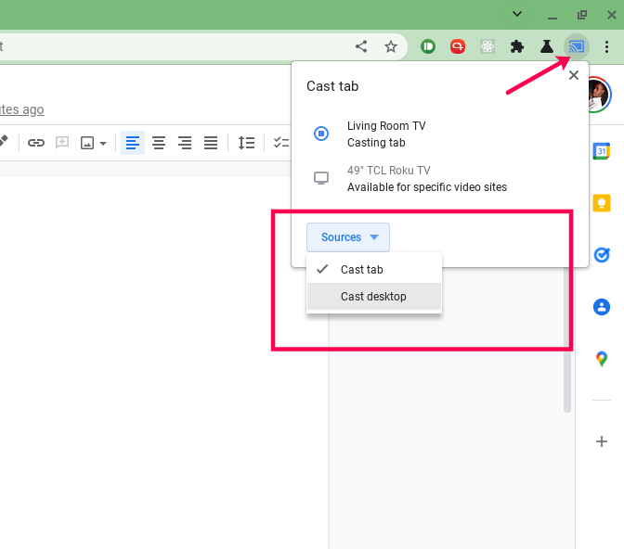This screenshot has width=624, height=549.
Task: Toggle left align formatting
Action: point(133,143)
